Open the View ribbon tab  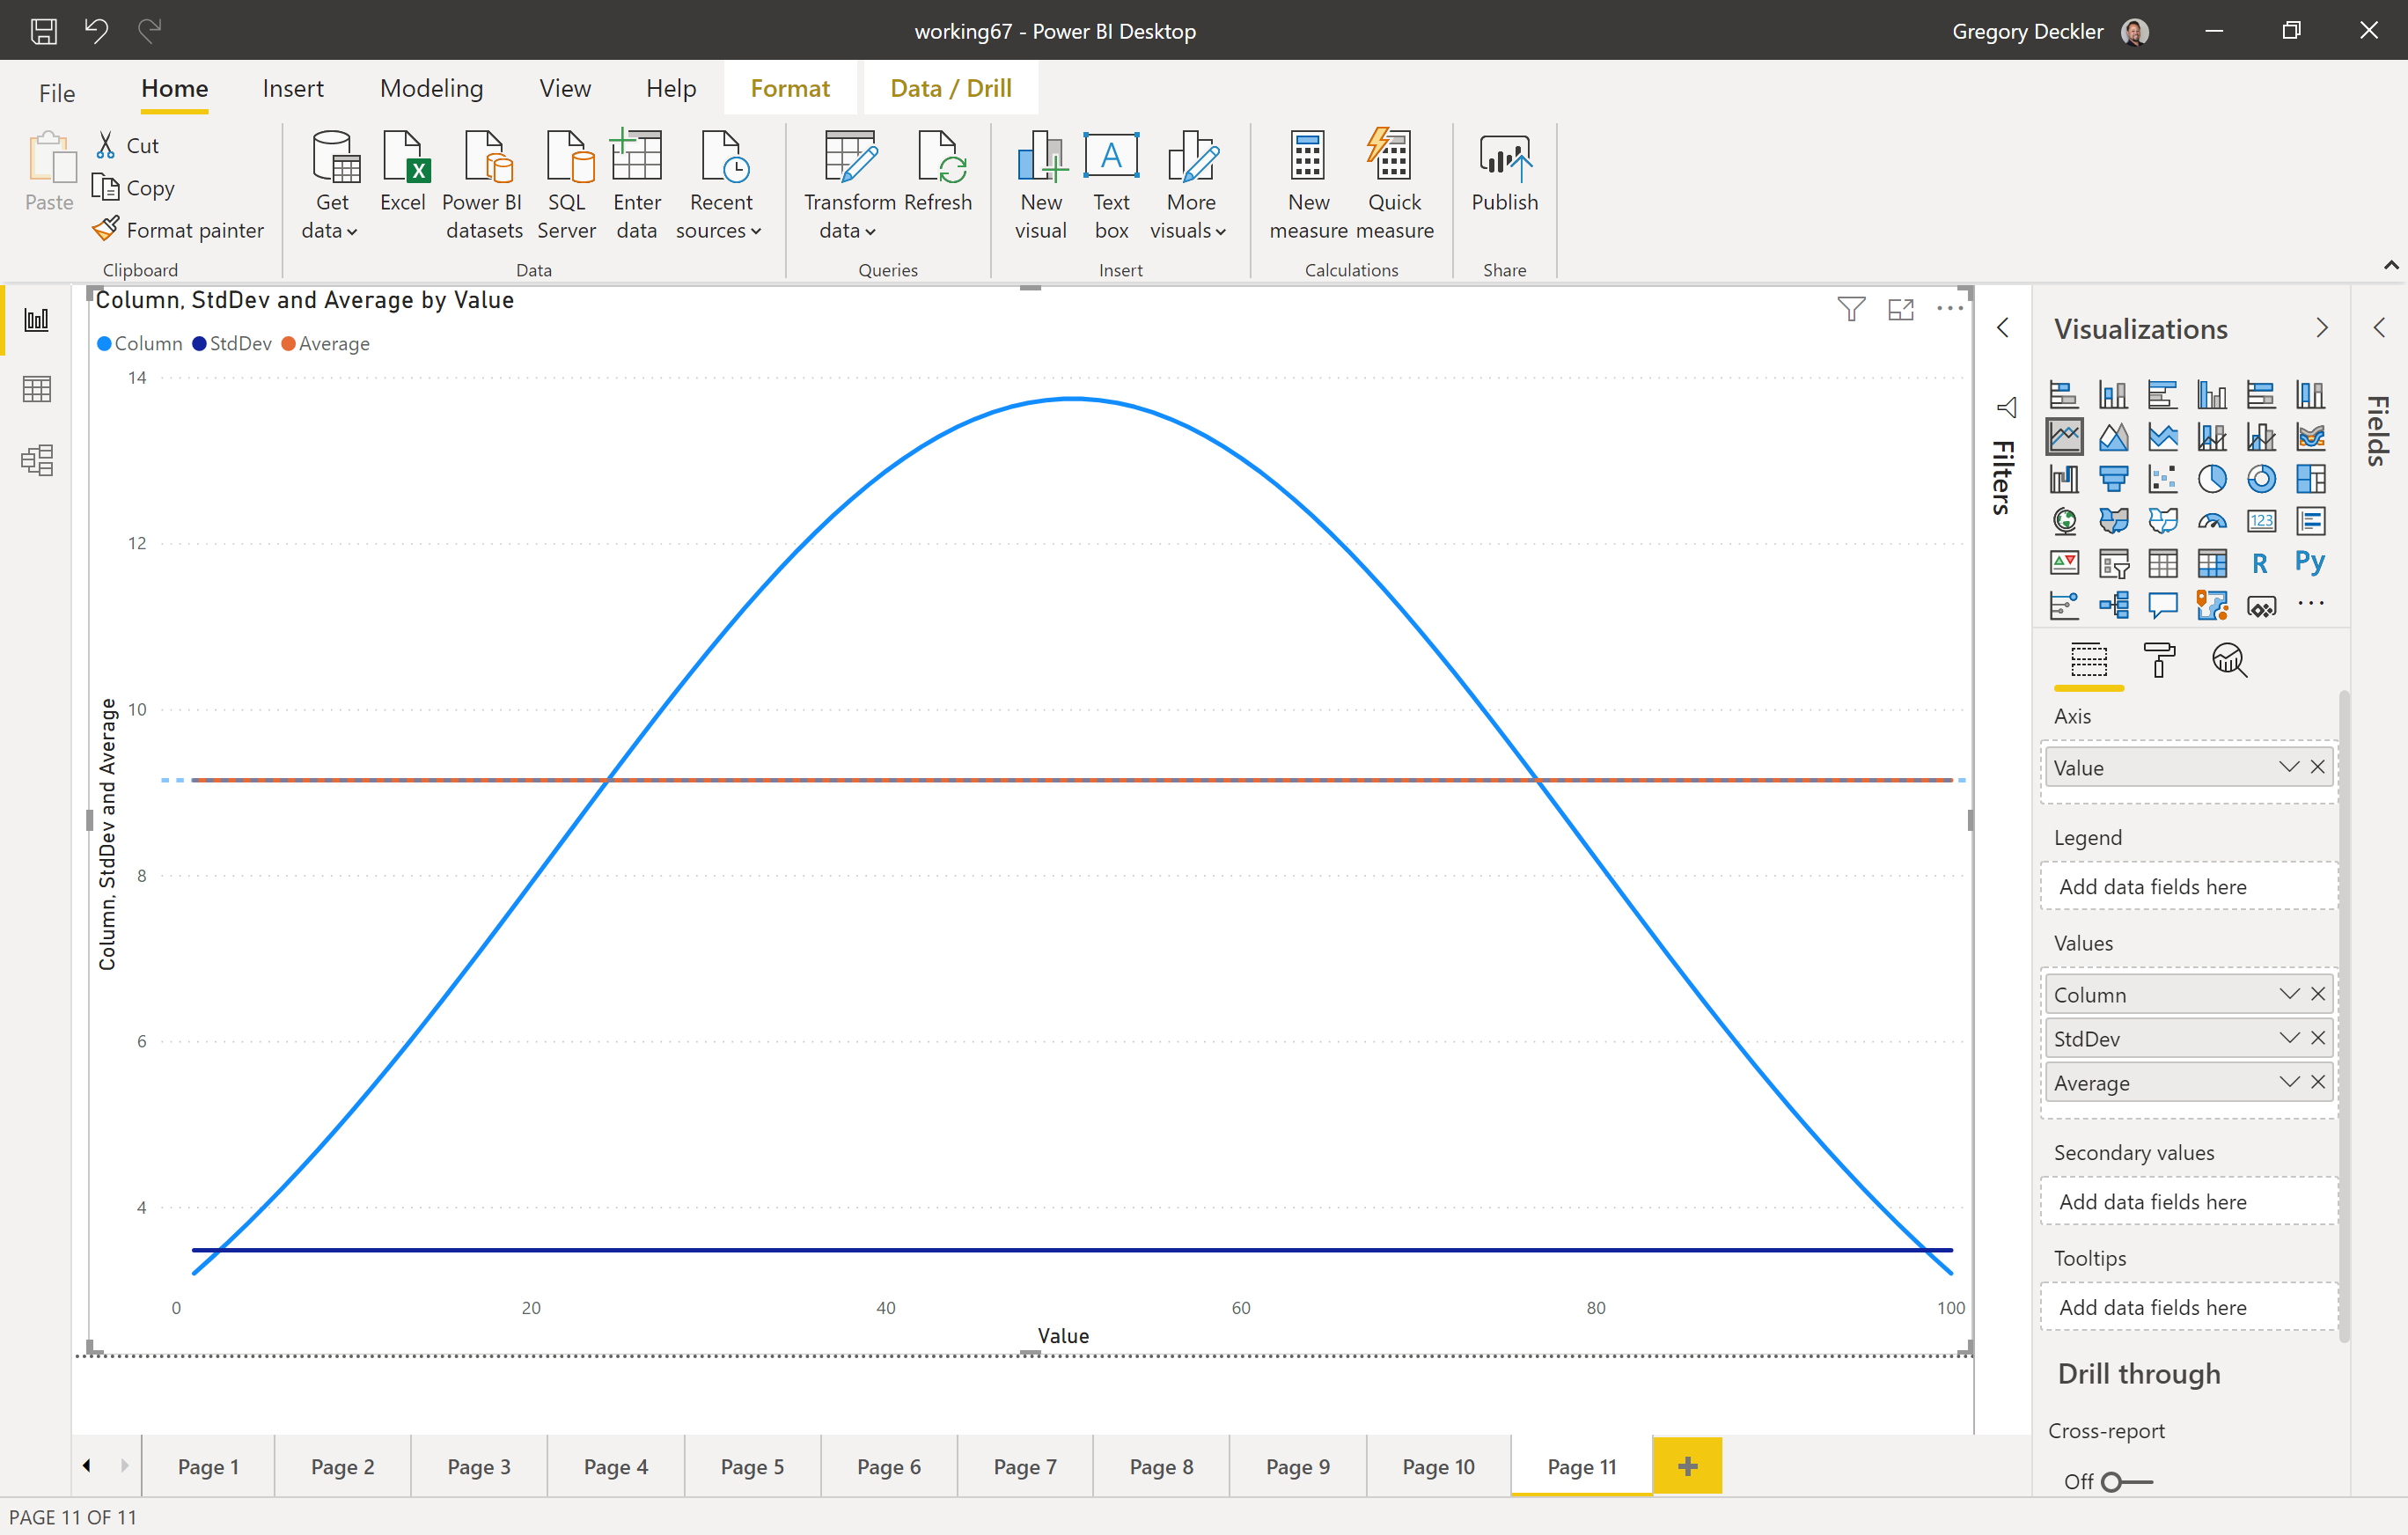pos(565,89)
